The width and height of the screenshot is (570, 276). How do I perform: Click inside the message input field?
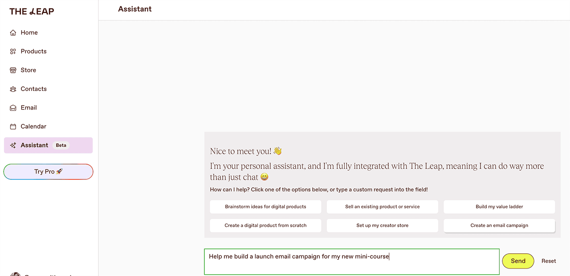click(351, 261)
